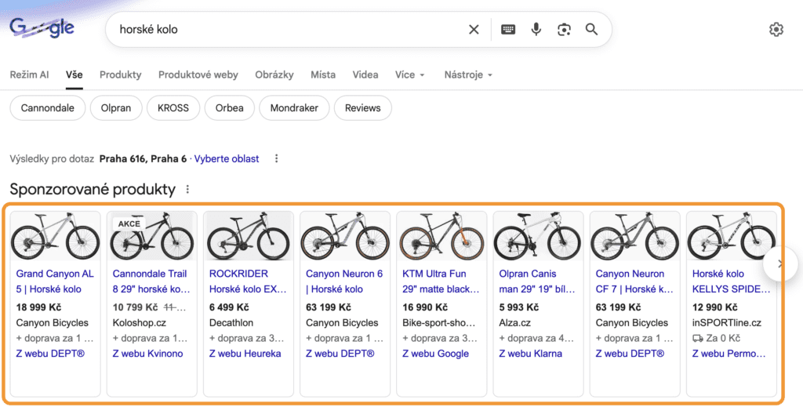This screenshot has height=414, width=803.
Task: Click the Vyberte oblast link
Action: [227, 158]
